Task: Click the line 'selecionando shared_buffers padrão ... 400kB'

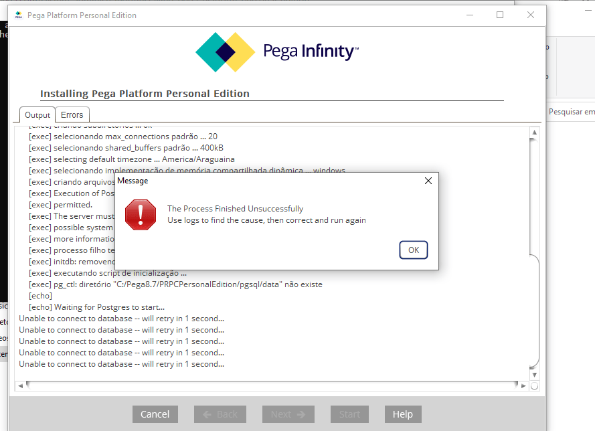Action: (126, 148)
